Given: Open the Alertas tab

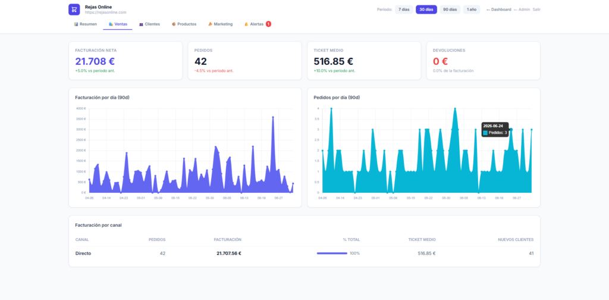Looking at the screenshot, I should tap(258, 24).
